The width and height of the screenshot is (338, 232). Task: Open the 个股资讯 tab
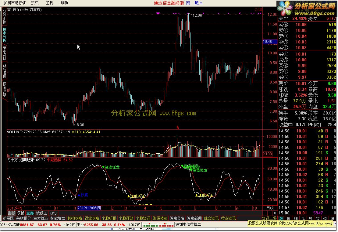143,218
